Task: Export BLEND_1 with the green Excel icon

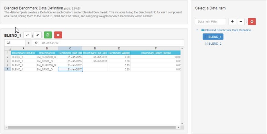Action: 48,35
